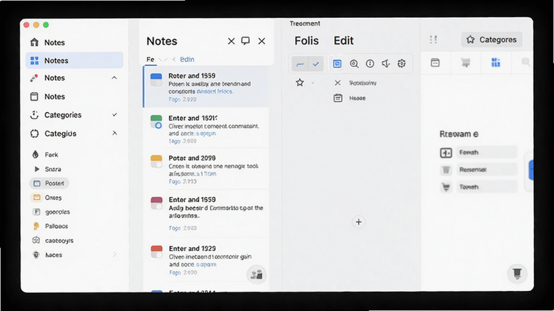Switch to the blue grid tab icon
The height and width of the screenshot is (311, 554).
[496, 63]
